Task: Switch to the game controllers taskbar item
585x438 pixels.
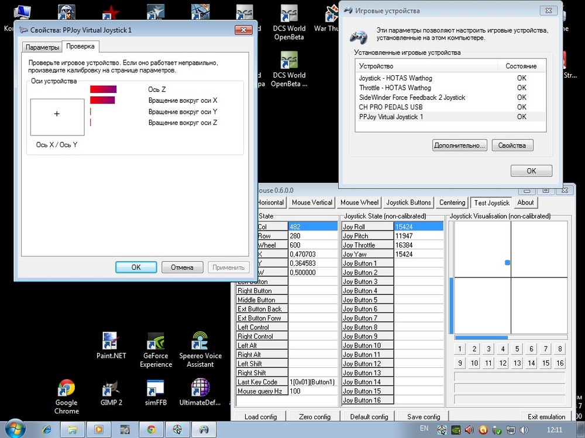Action: tap(204, 429)
